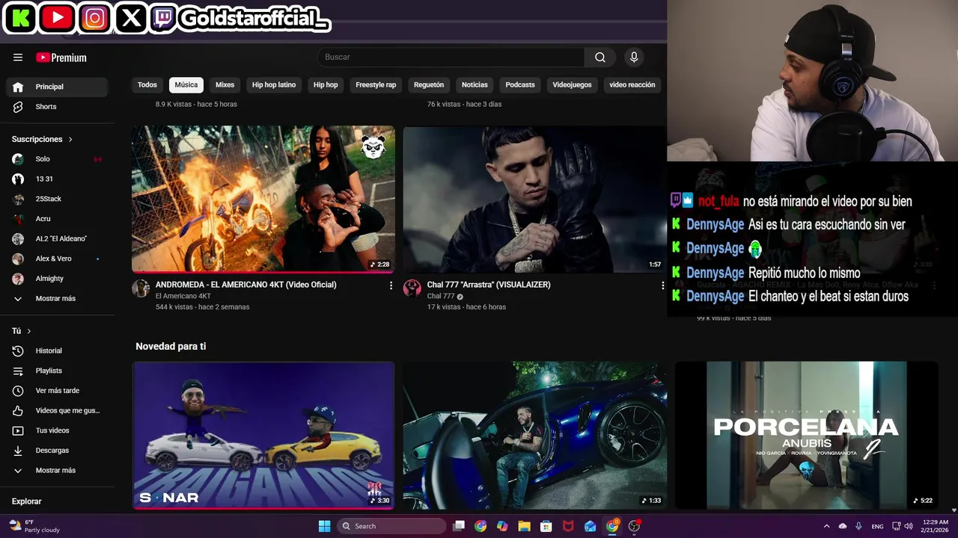Start voice search with microphone icon
Viewport: 958px width, 538px height.
pyautogui.click(x=634, y=58)
